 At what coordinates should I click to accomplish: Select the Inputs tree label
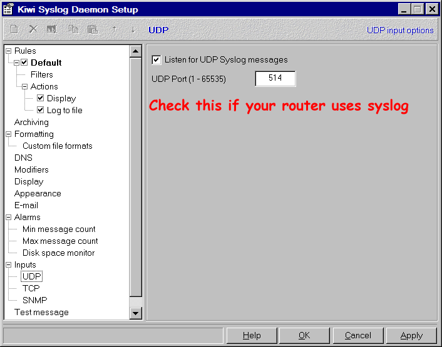25,265
